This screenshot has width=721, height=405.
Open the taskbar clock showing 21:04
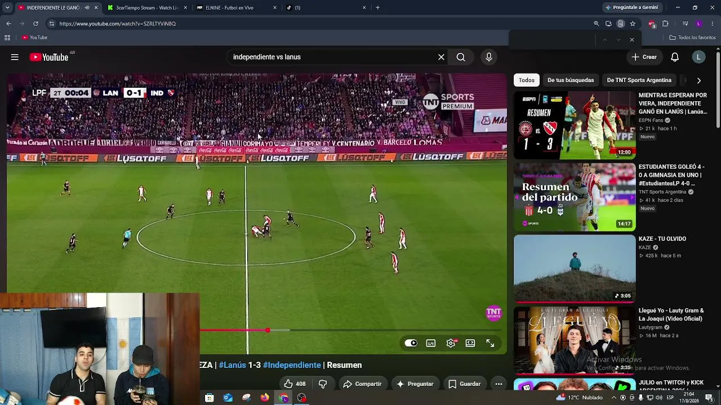point(688,398)
